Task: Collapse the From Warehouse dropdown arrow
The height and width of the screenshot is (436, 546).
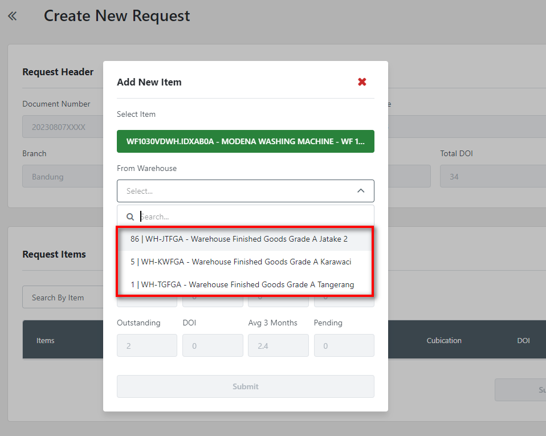Action: coord(361,191)
